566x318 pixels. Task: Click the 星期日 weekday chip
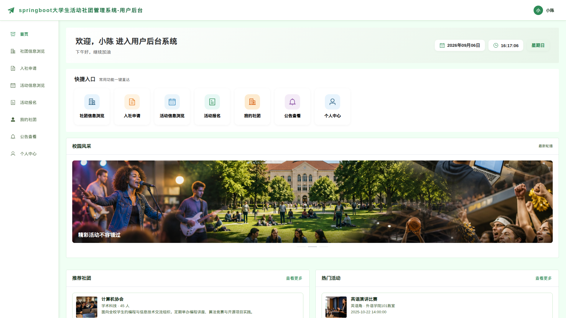[538, 45]
